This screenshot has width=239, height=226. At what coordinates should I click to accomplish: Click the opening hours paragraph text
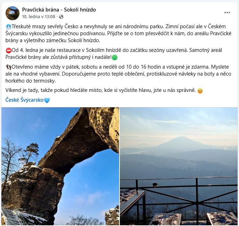pos(118,74)
